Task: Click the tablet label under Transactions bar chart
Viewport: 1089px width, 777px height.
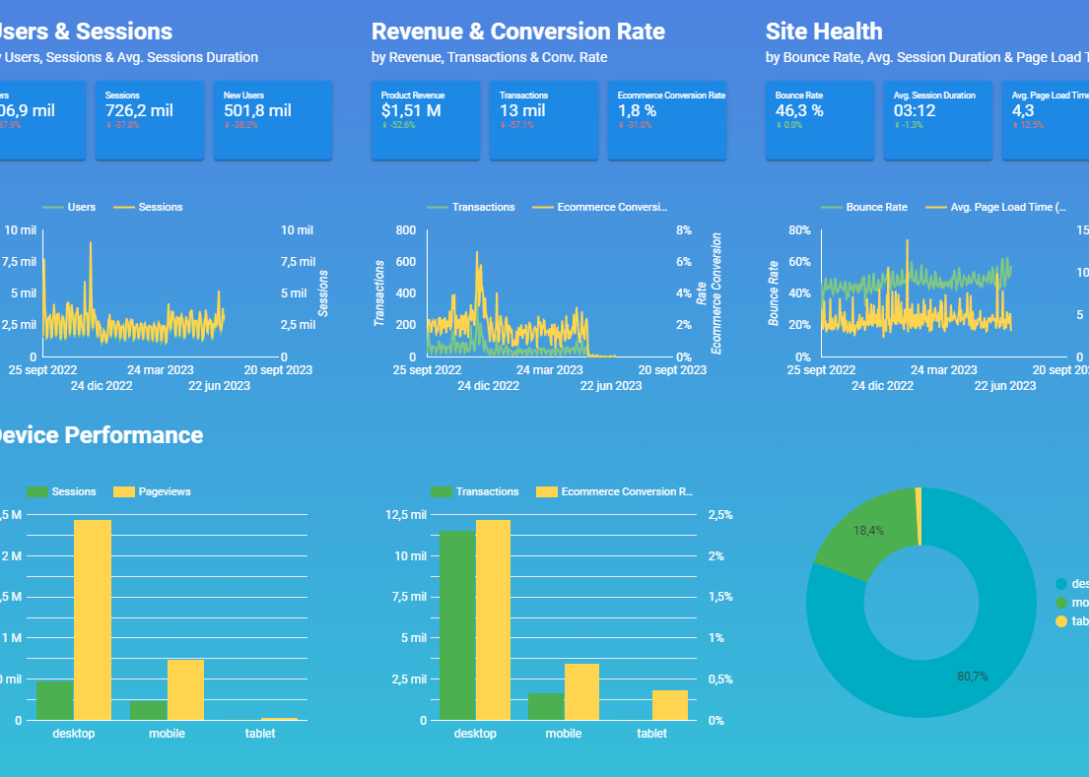Action: tap(651, 734)
